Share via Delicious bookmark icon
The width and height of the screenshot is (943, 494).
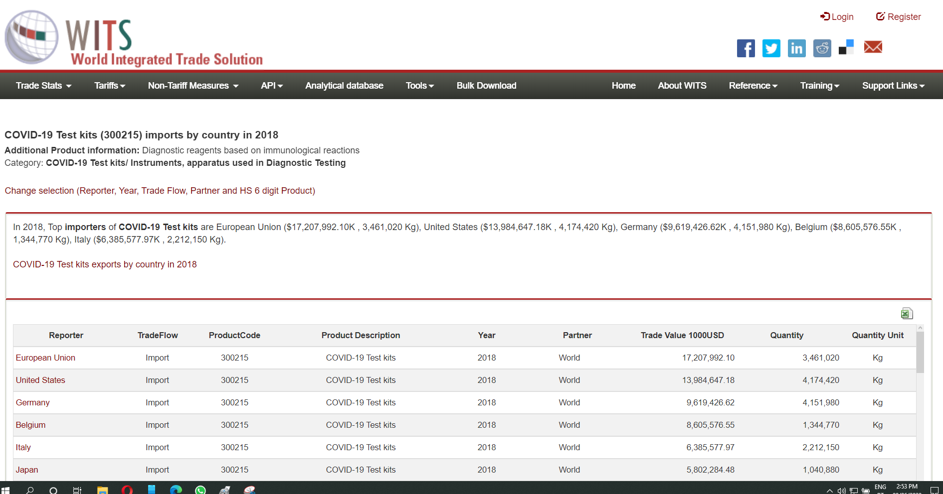pos(847,47)
